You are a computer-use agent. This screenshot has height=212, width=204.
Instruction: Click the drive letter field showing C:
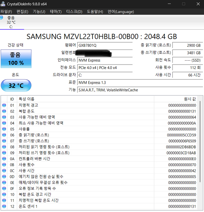click(x=105, y=75)
